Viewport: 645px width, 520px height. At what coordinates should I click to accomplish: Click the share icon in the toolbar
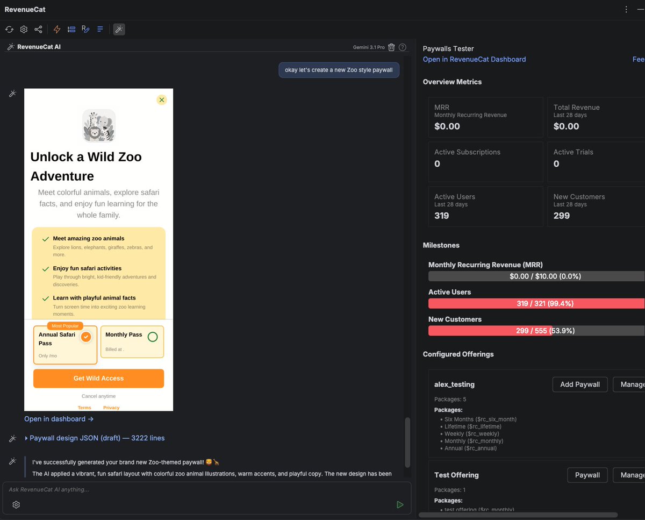pos(38,30)
